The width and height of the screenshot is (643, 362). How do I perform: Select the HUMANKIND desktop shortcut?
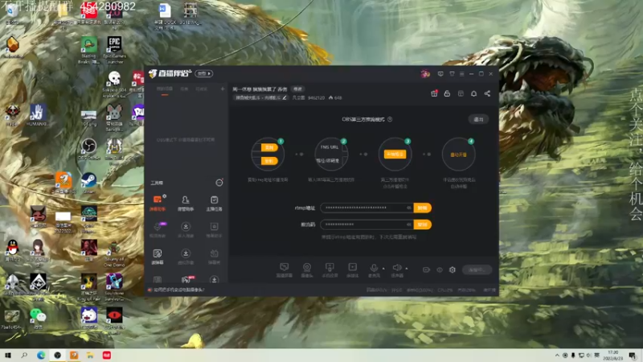[38, 115]
